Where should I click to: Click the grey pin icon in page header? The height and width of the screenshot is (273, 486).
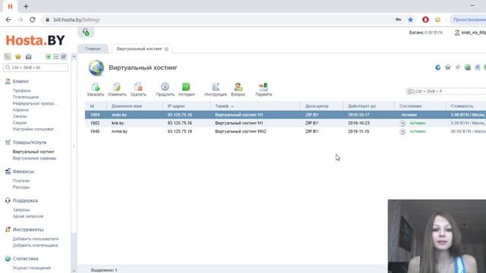pyautogui.click(x=457, y=67)
